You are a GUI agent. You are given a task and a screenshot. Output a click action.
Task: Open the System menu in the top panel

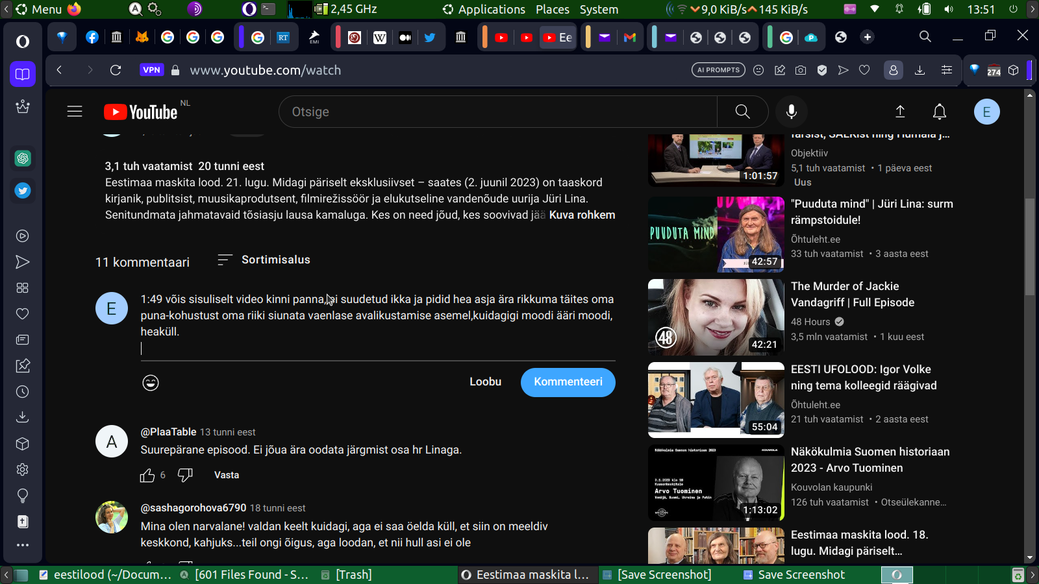(599, 10)
